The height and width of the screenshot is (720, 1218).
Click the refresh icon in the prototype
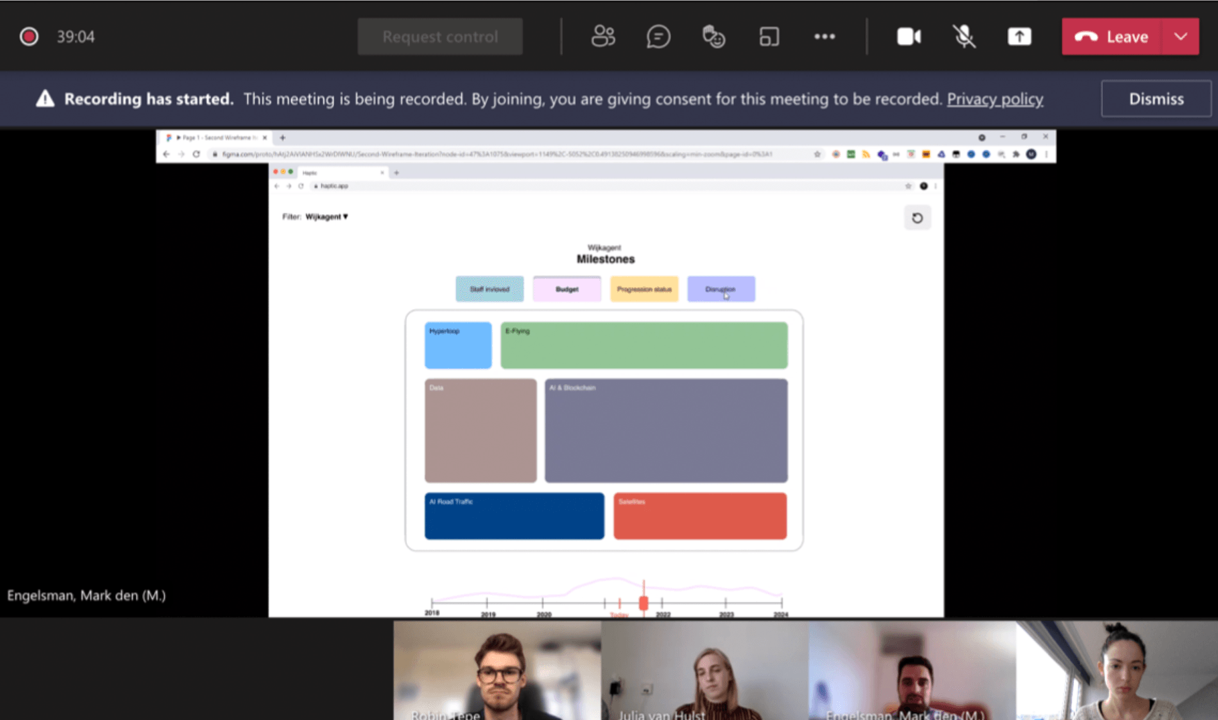tap(917, 218)
